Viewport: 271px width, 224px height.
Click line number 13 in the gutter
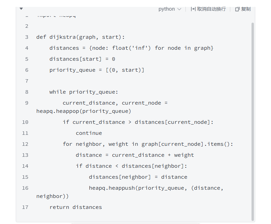pyautogui.click(x=25, y=155)
